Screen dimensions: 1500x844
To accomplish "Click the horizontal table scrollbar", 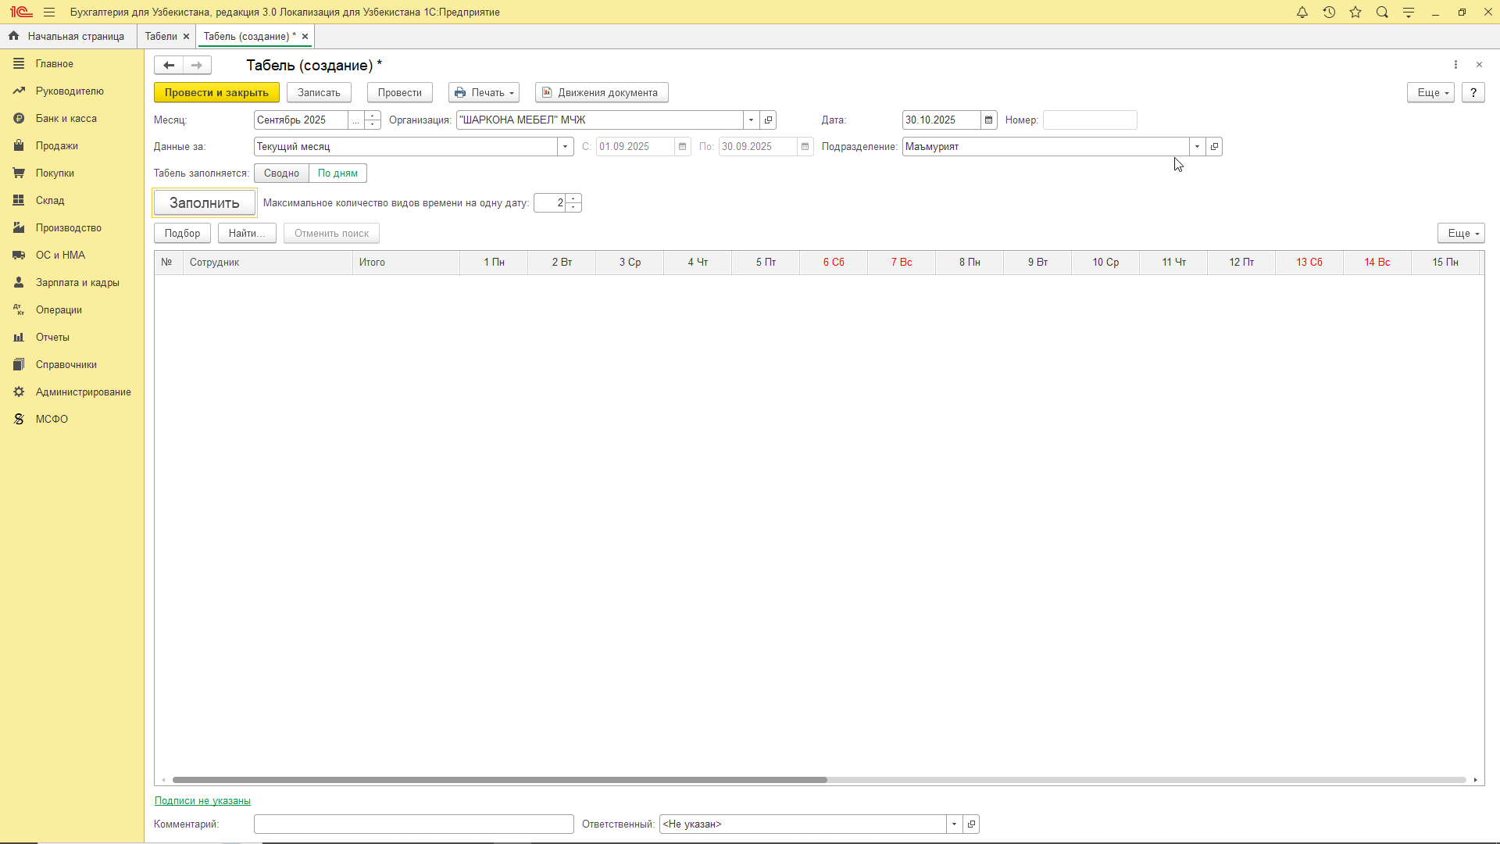I will click(500, 780).
